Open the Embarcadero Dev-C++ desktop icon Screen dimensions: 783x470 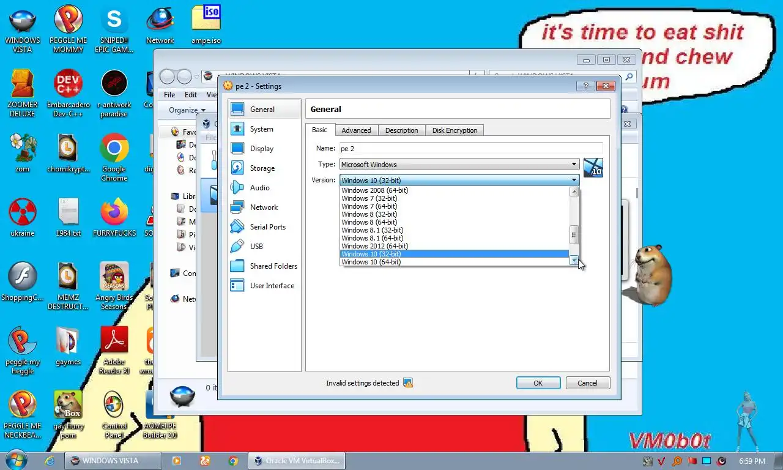[x=68, y=93]
